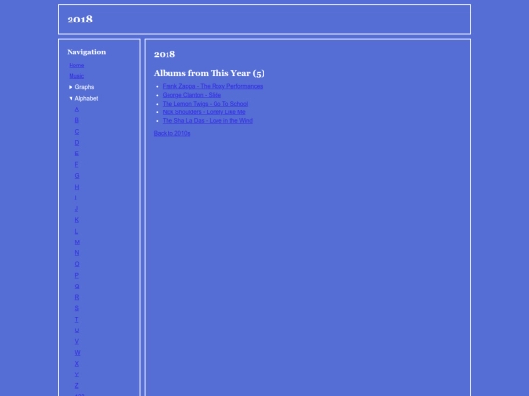Image resolution: width=529 pixels, height=396 pixels.
Task: Select the Albums from This Year (5) heading
Action: pyautogui.click(x=210, y=73)
